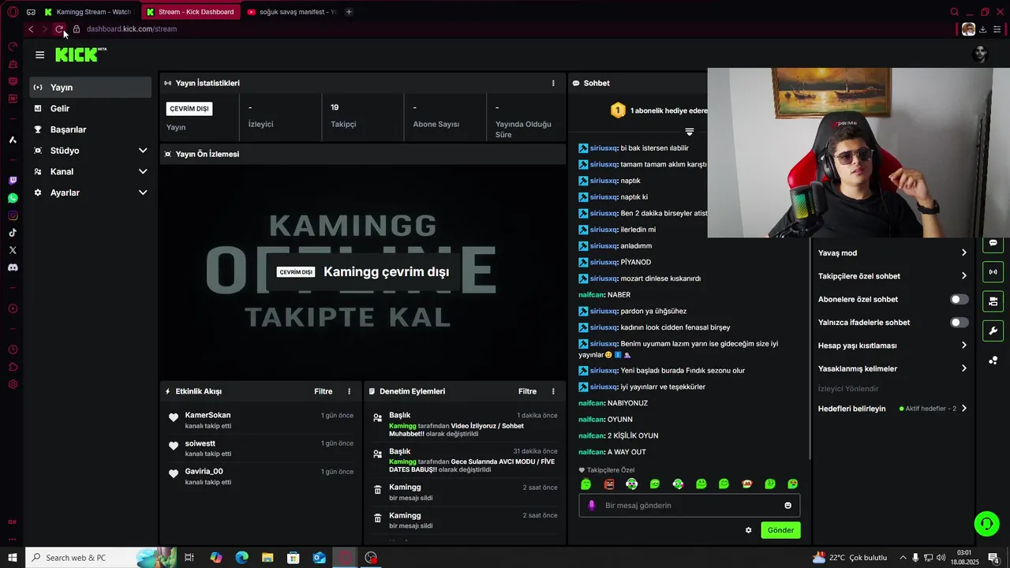Click the naifcan: A WAY OUT chat message
The width and height of the screenshot is (1010, 568).
612,452
